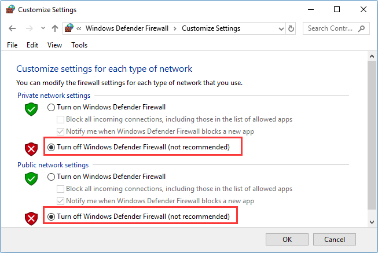Image resolution: width=378 pixels, height=253 pixels.
Task: Open the Tools menu
Action: click(79, 45)
